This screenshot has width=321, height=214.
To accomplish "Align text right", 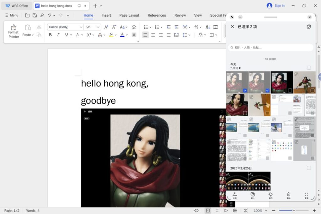I will 161,35.
